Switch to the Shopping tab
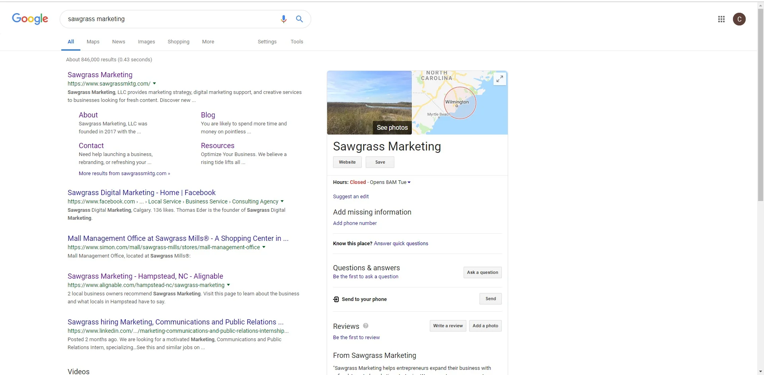This screenshot has height=375, width=764. (179, 42)
